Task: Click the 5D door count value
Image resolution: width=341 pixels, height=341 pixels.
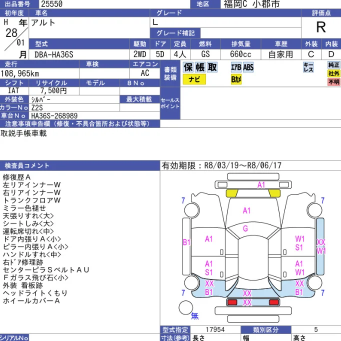Action: (160, 54)
